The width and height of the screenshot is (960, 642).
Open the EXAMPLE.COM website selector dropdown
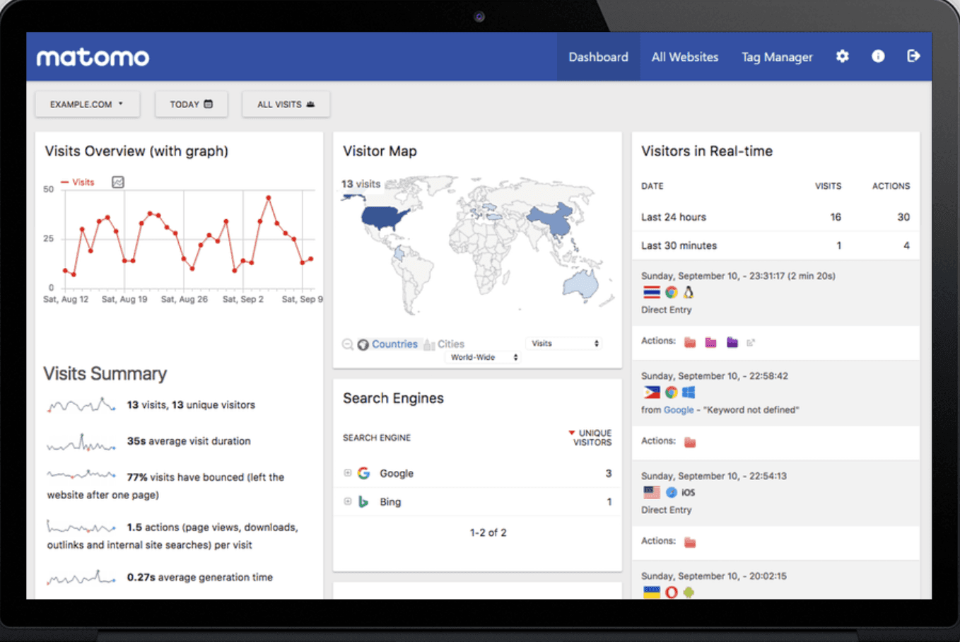click(87, 105)
